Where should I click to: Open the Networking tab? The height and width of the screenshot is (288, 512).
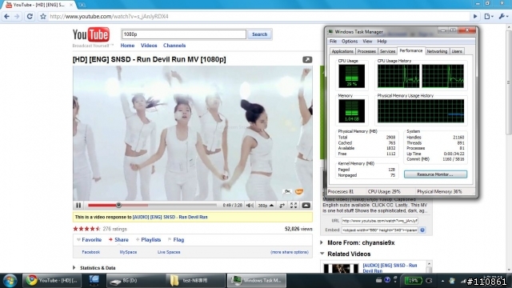(x=437, y=51)
